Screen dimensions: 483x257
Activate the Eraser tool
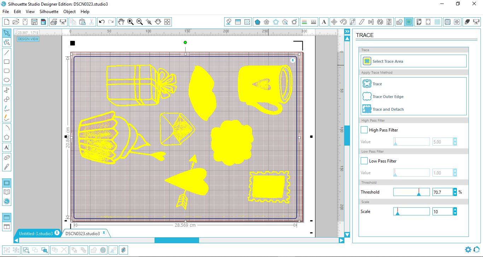click(x=6, y=158)
